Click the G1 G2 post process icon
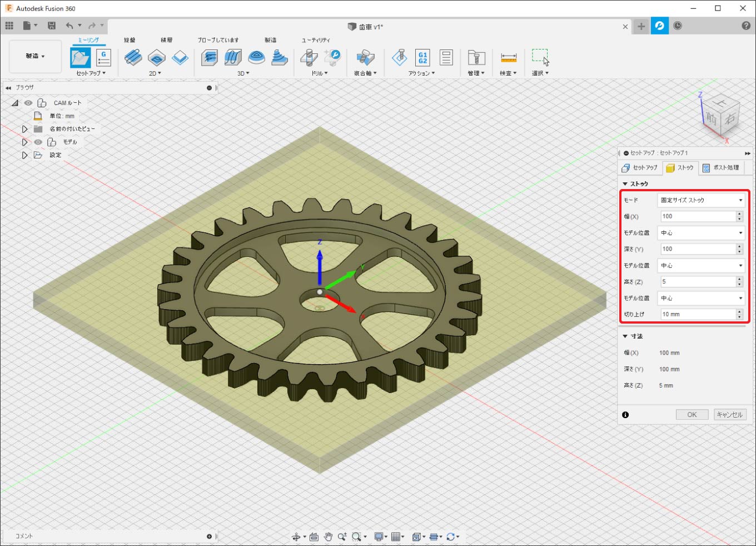This screenshot has height=546, width=756. 422,57
